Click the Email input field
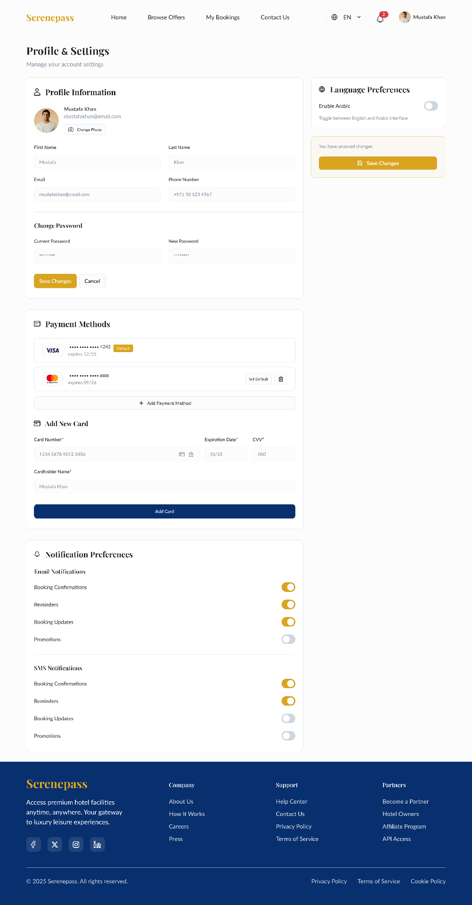 97,194
